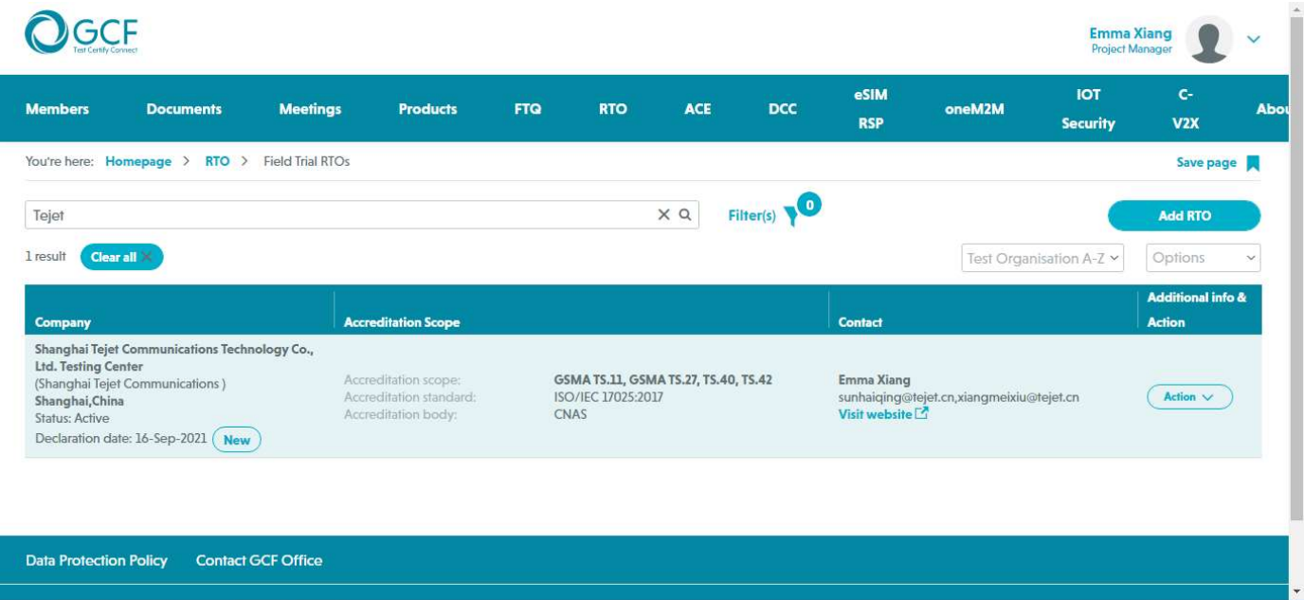
Task: Expand the Action dropdown for Tejet
Action: coord(1189,397)
